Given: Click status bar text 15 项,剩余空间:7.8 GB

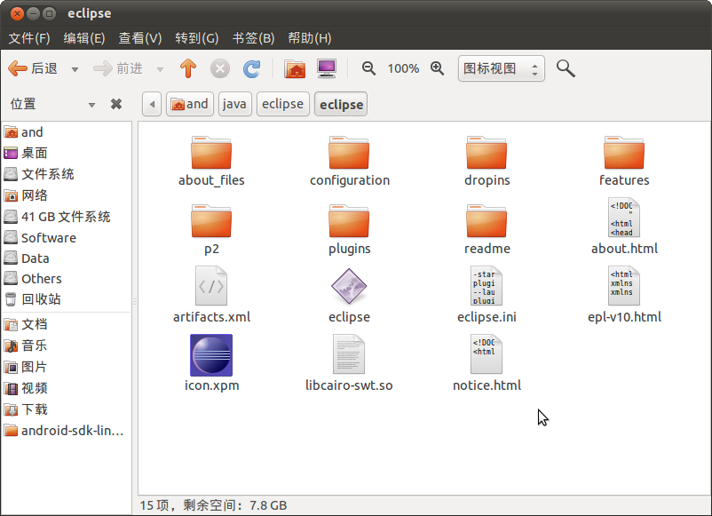Looking at the screenshot, I should (213, 505).
